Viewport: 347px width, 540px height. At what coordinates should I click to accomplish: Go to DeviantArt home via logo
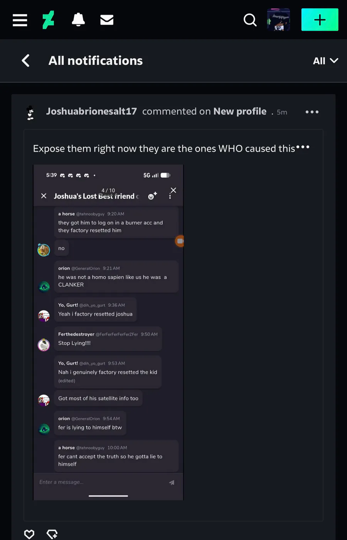pos(48,20)
